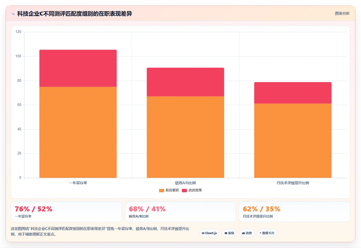This screenshot has width=361, height=248.
Task: Click the lightning icon beside the chart title
Action: point(13,14)
